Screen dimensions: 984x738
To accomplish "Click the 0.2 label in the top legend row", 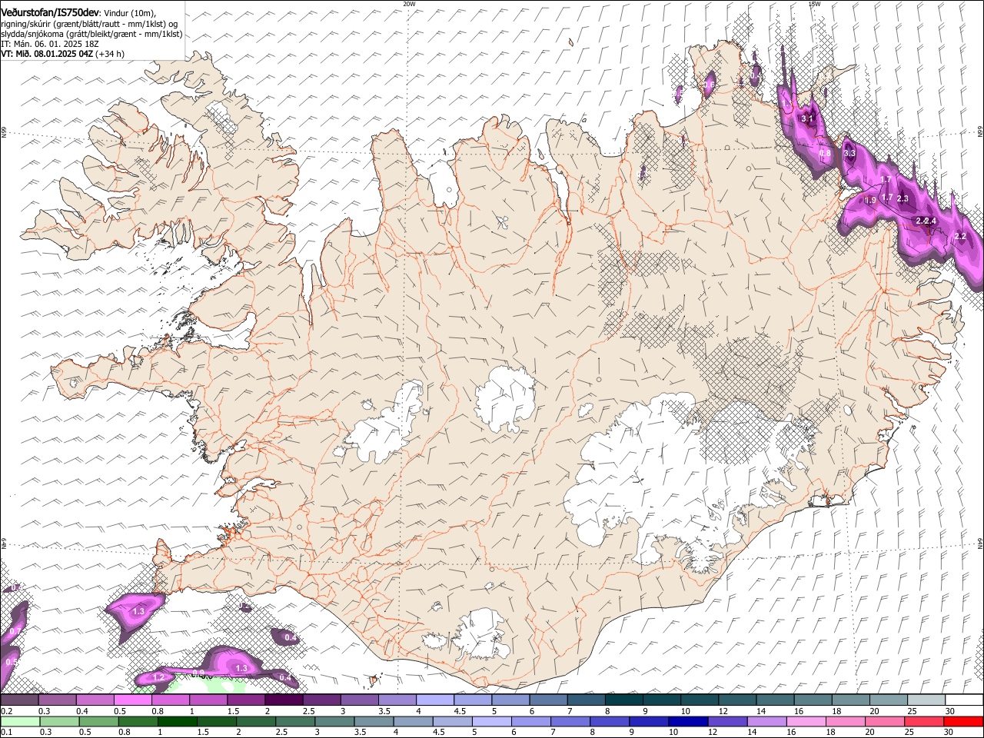I will point(7,711).
